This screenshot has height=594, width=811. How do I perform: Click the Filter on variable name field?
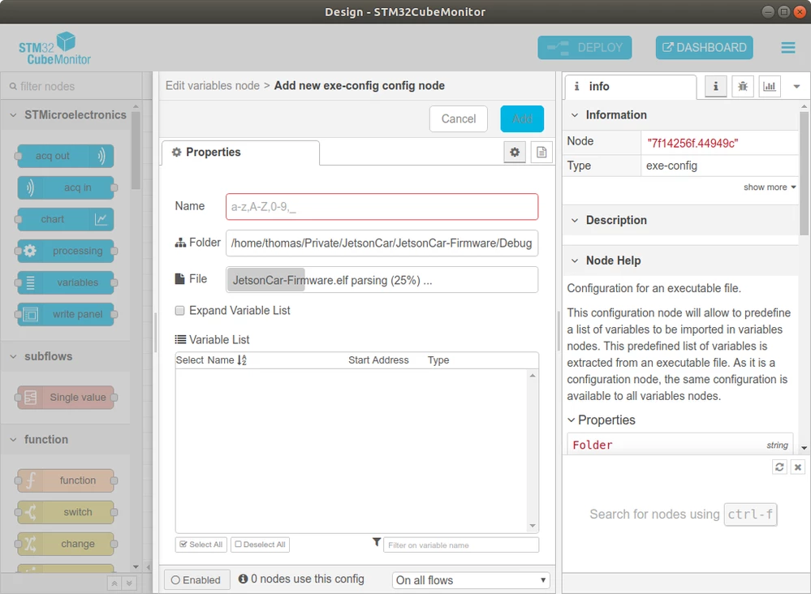pos(461,544)
